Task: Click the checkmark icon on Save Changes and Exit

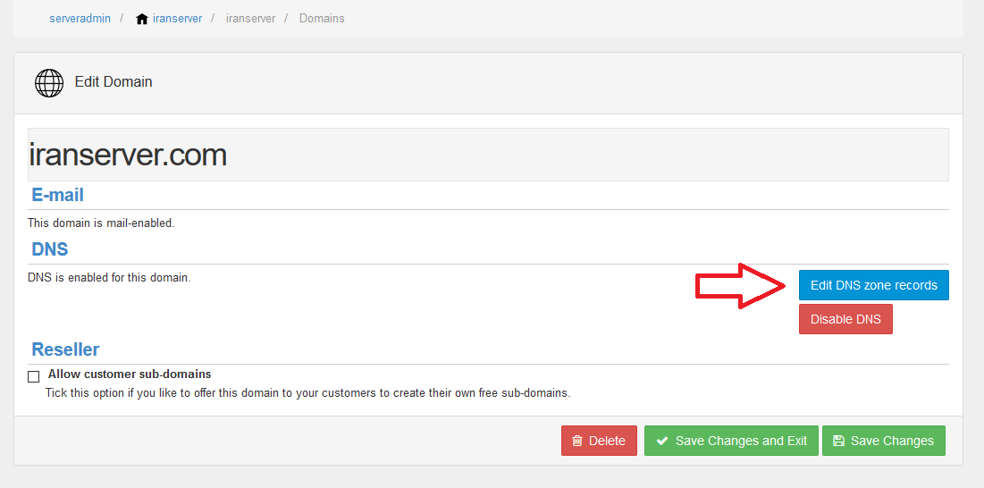Action: (x=661, y=441)
